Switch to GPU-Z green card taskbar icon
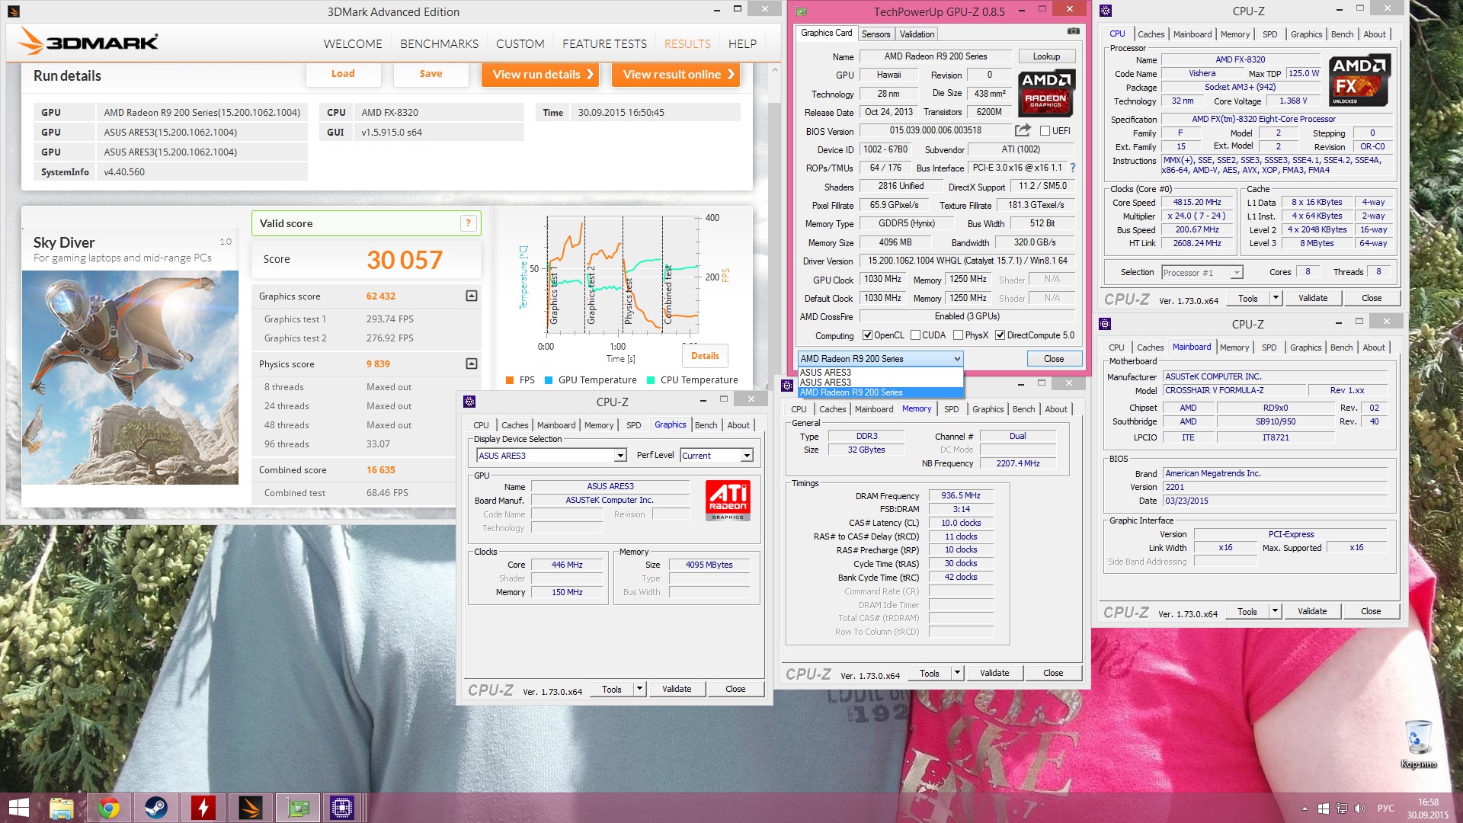1463x823 pixels. 298,808
